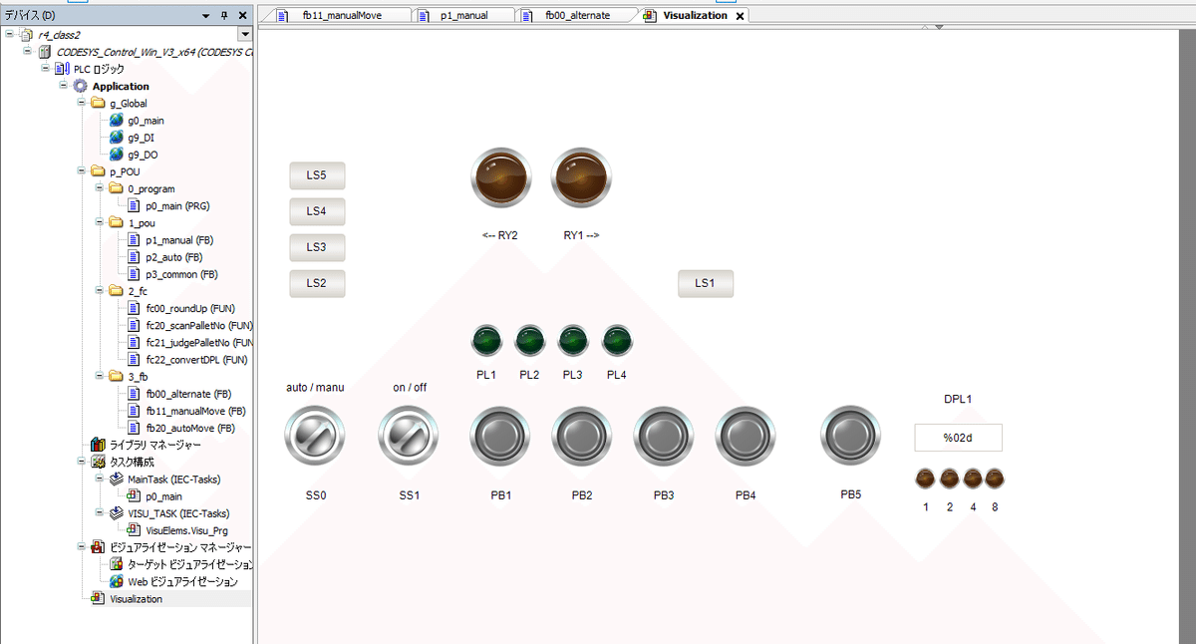Collapse the タスク構成 node

coord(82,462)
